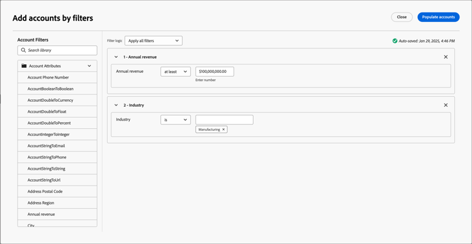Focus the Search library field
The height and width of the screenshot is (244, 472).
pos(57,50)
